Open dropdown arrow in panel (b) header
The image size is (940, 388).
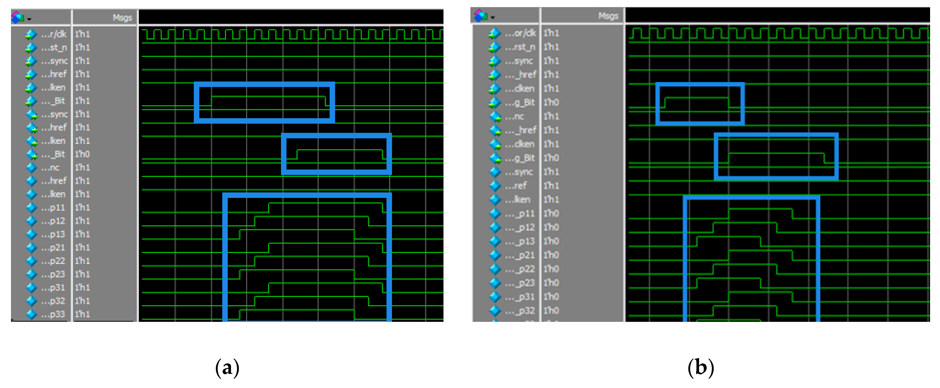point(493,18)
